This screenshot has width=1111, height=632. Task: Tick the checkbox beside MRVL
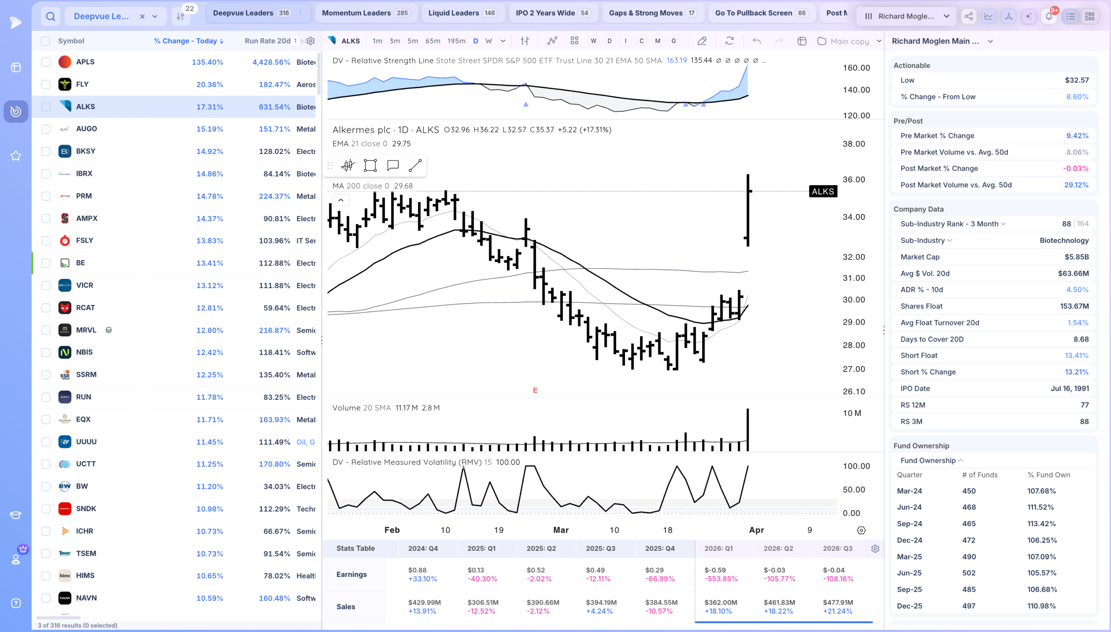pyautogui.click(x=46, y=331)
